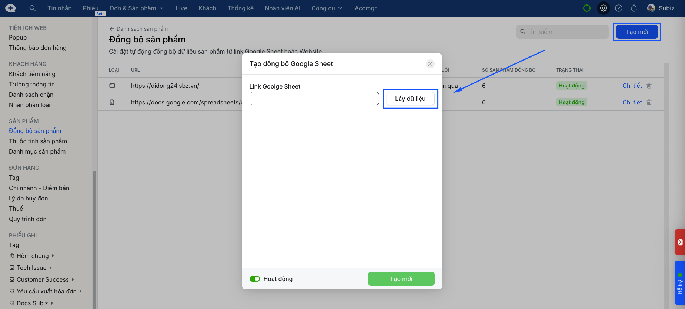
Task: Click the checkmark circle tasks icon
Action: [x=619, y=8]
